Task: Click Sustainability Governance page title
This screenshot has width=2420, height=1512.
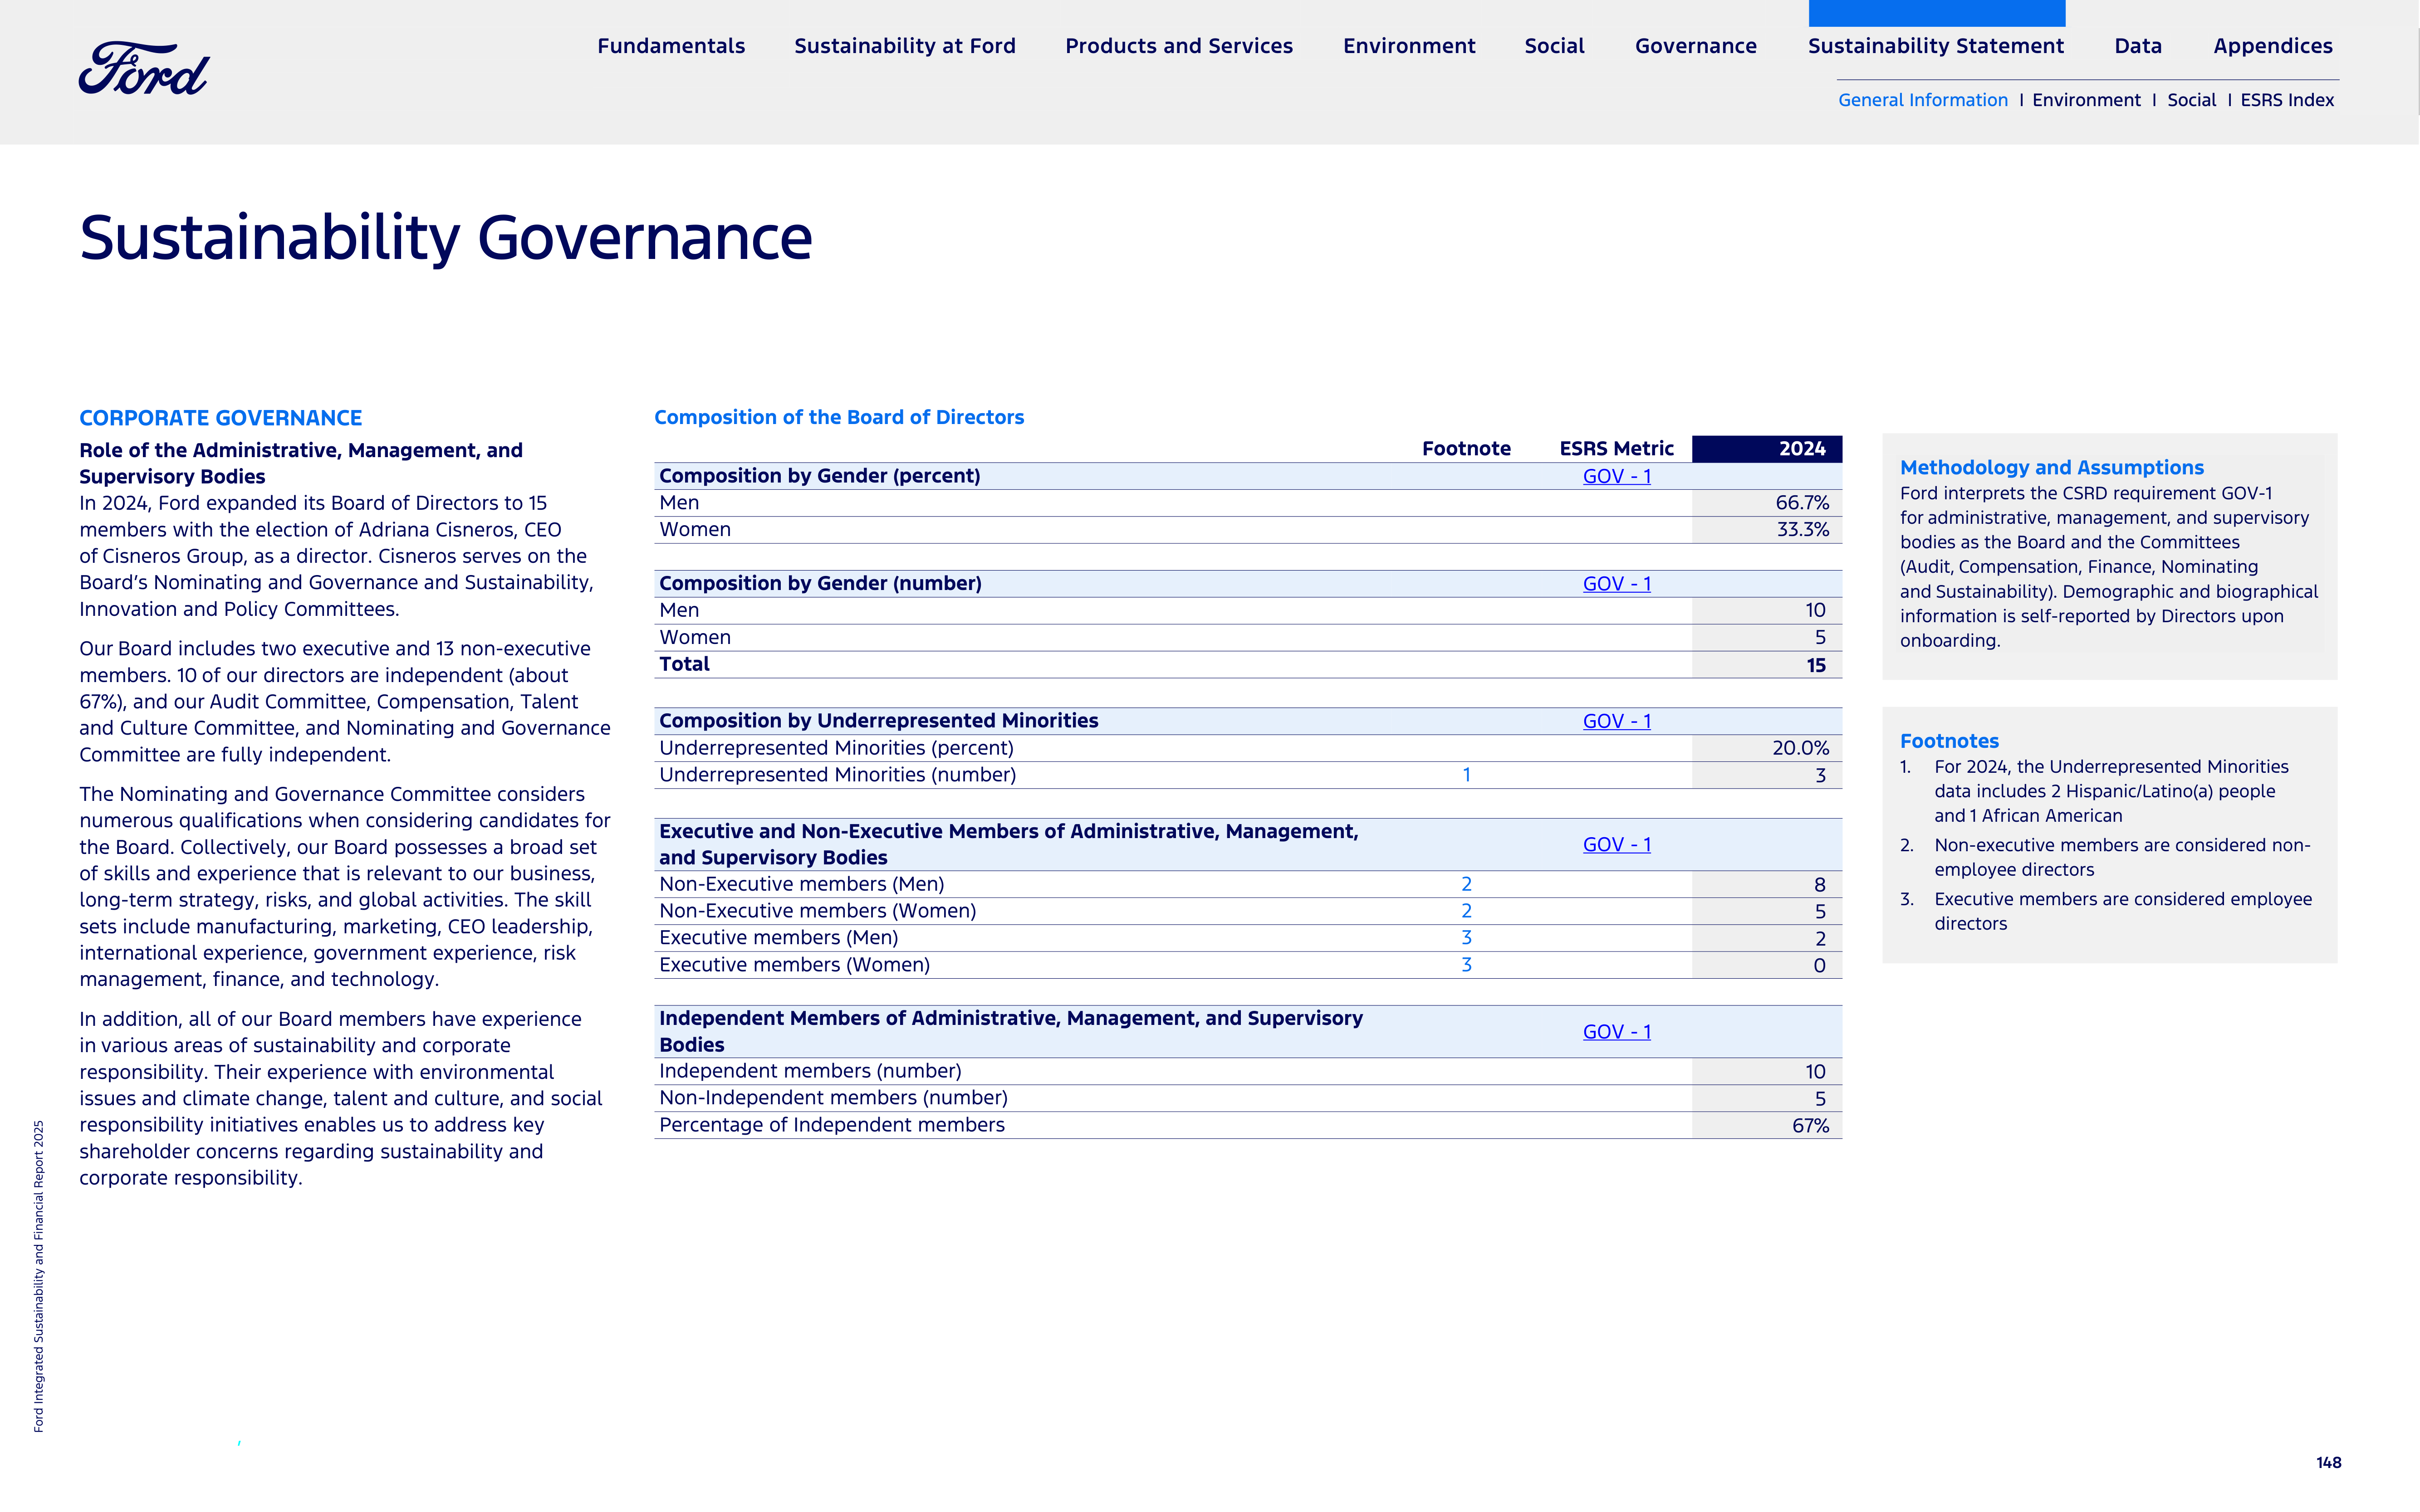Action: pyautogui.click(x=445, y=238)
